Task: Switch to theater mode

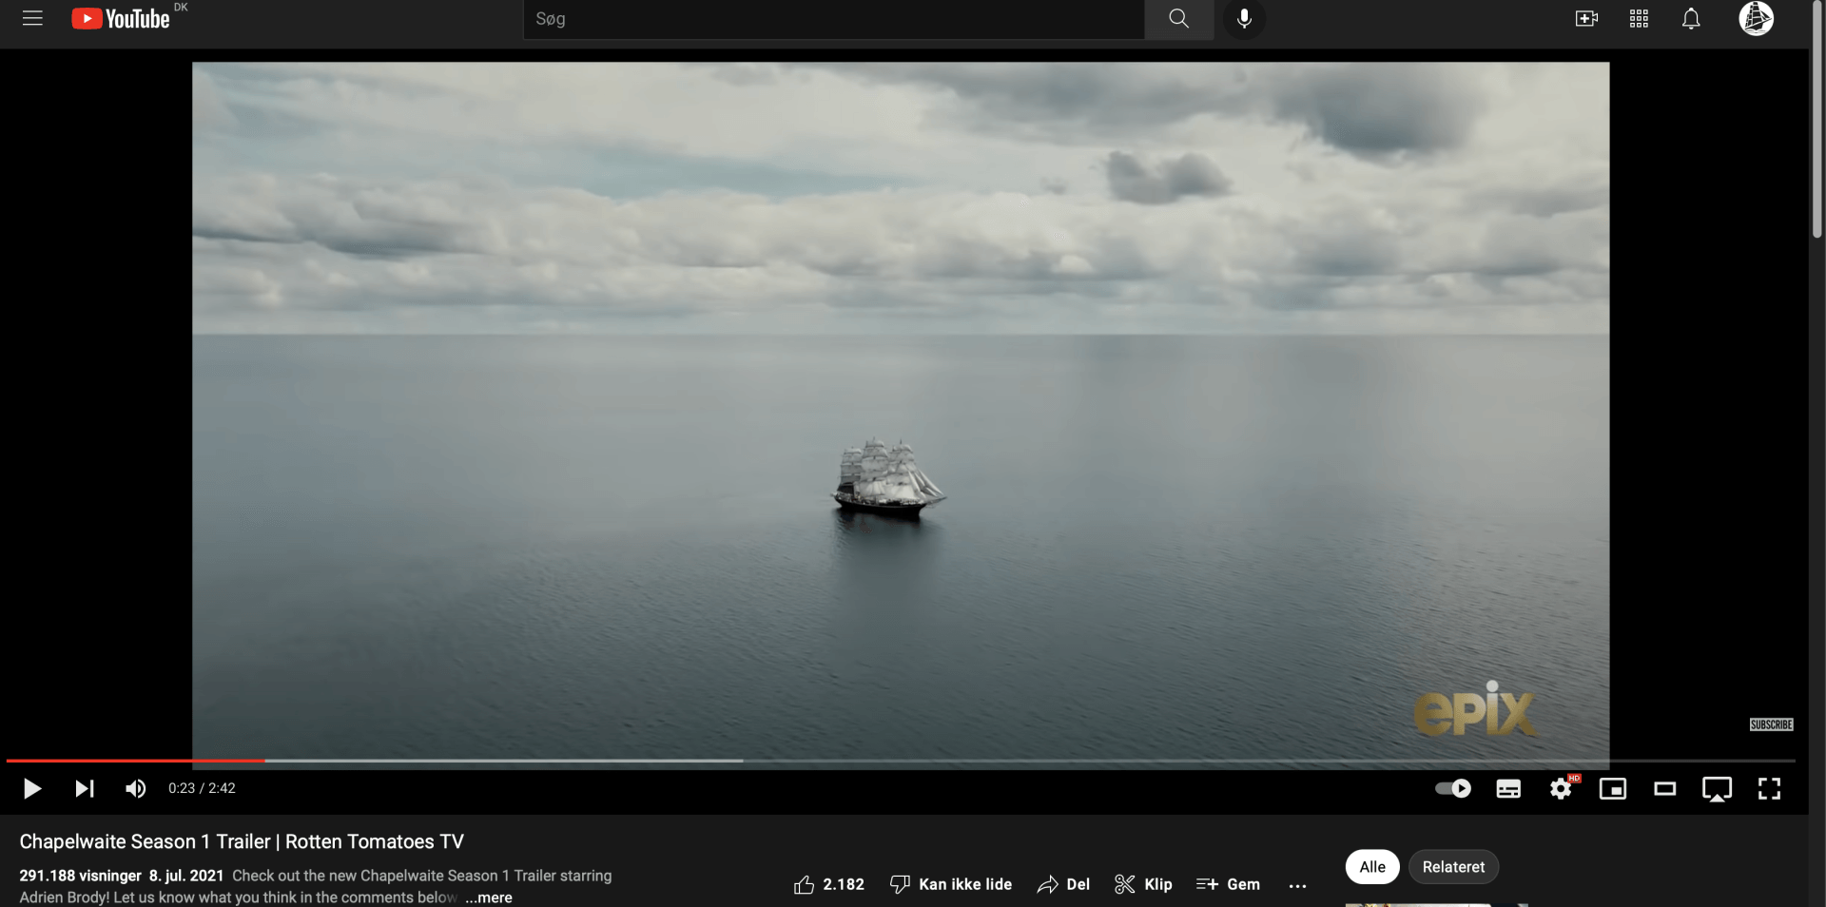Action: point(1665,788)
